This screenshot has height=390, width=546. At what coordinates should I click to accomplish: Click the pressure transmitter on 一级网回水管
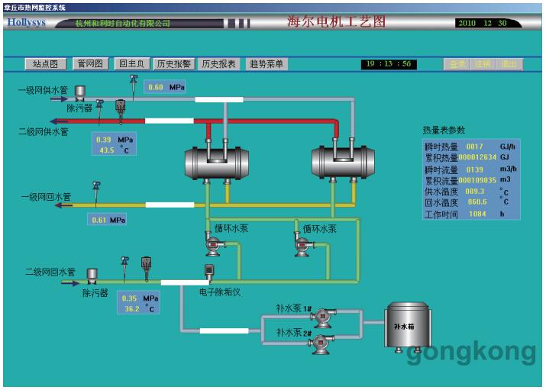coord(96,193)
